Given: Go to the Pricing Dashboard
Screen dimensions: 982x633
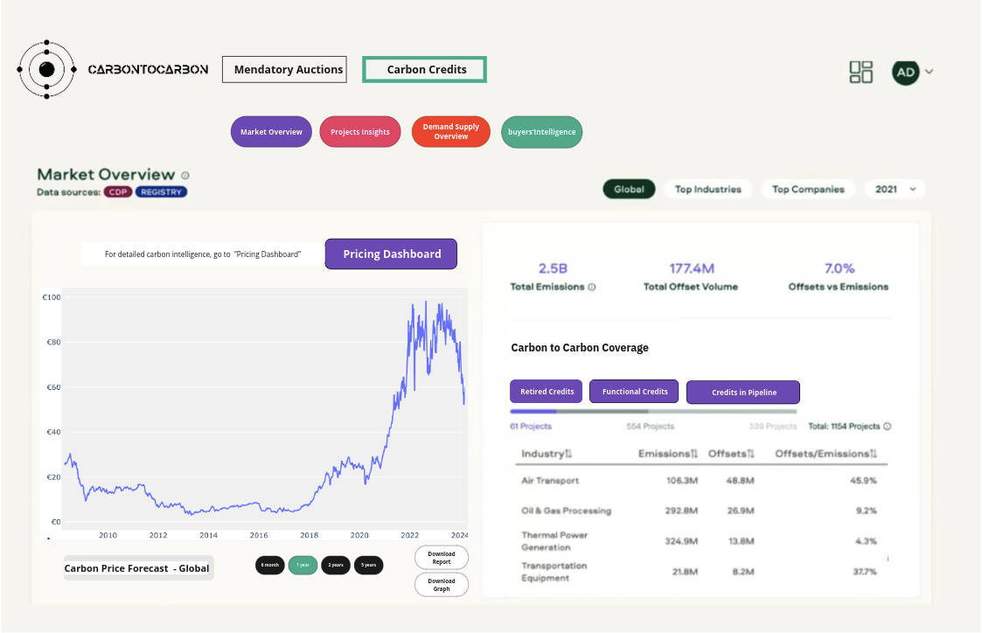Looking at the screenshot, I should pyautogui.click(x=391, y=254).
